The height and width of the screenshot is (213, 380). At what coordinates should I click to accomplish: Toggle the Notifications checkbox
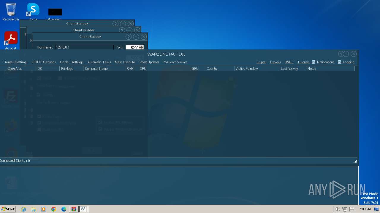313,62
